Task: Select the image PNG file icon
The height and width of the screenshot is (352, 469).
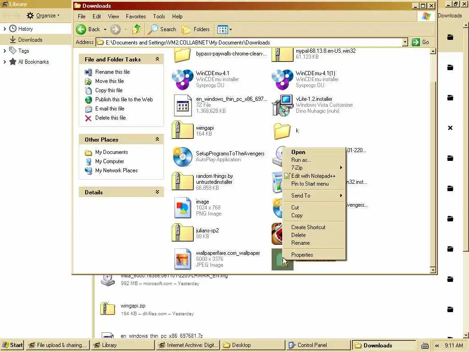Action: [182, 208]
